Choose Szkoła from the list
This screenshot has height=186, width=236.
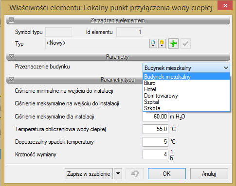coord(186,108)
